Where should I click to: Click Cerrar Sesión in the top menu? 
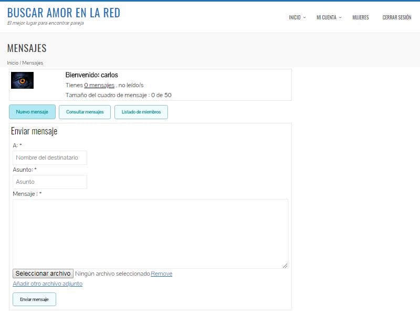396,17
